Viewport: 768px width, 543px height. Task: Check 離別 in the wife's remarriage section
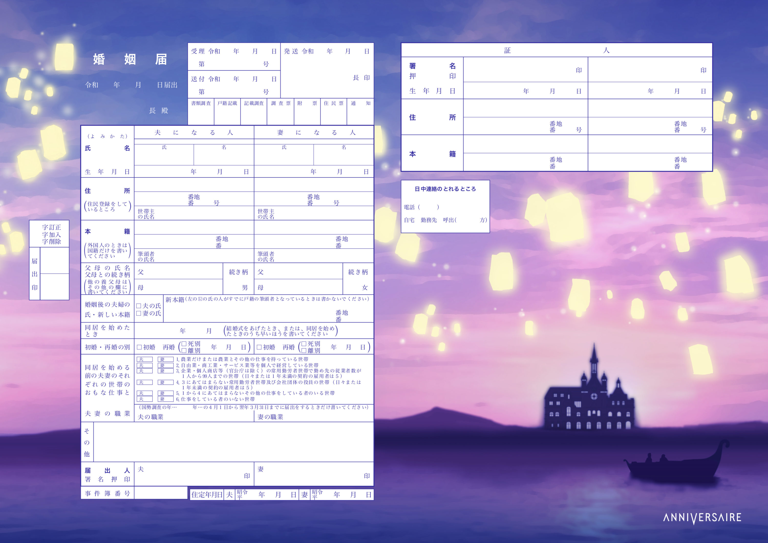coord(304,351)
